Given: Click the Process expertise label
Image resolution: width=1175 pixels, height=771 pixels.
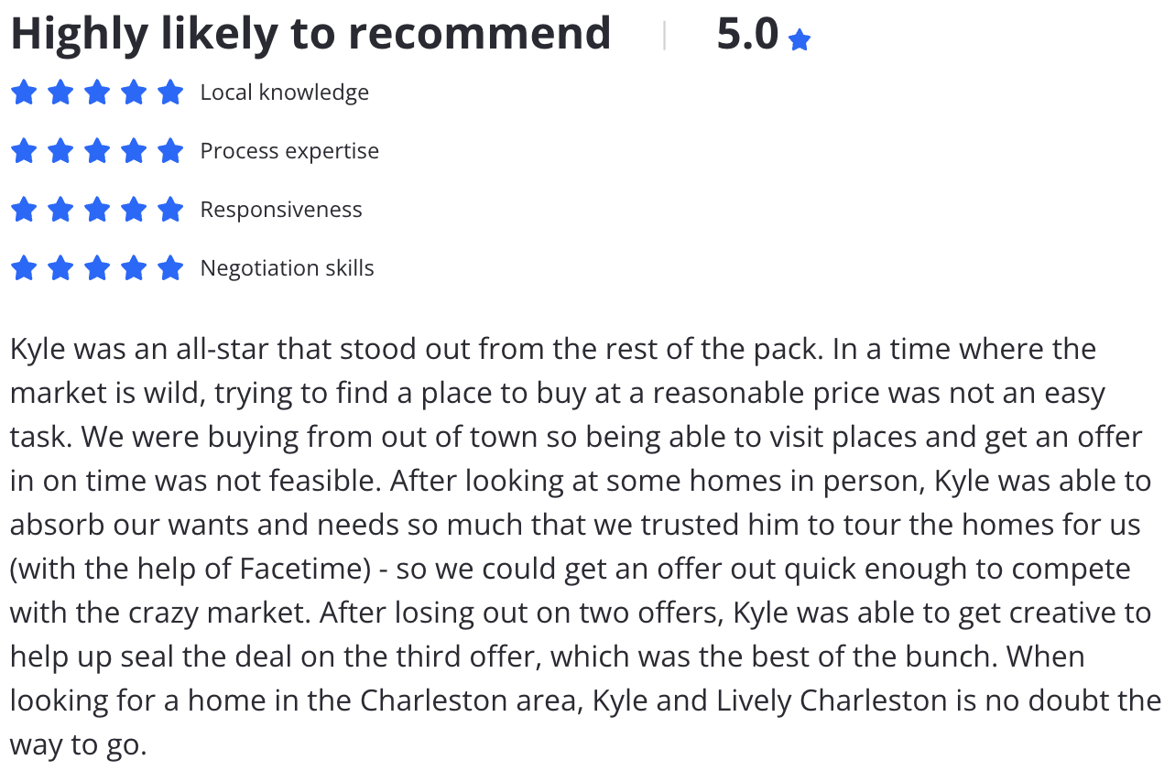Looking at the screenshot, I should tap(289, 151).
